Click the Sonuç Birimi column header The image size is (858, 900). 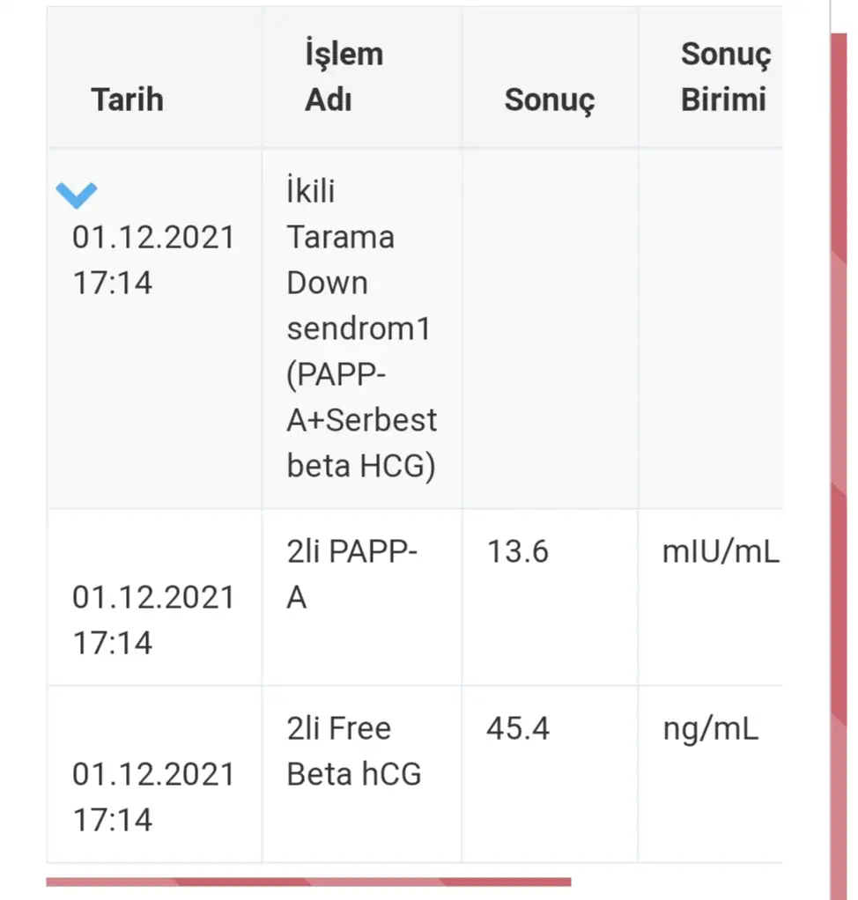(724, 77)
